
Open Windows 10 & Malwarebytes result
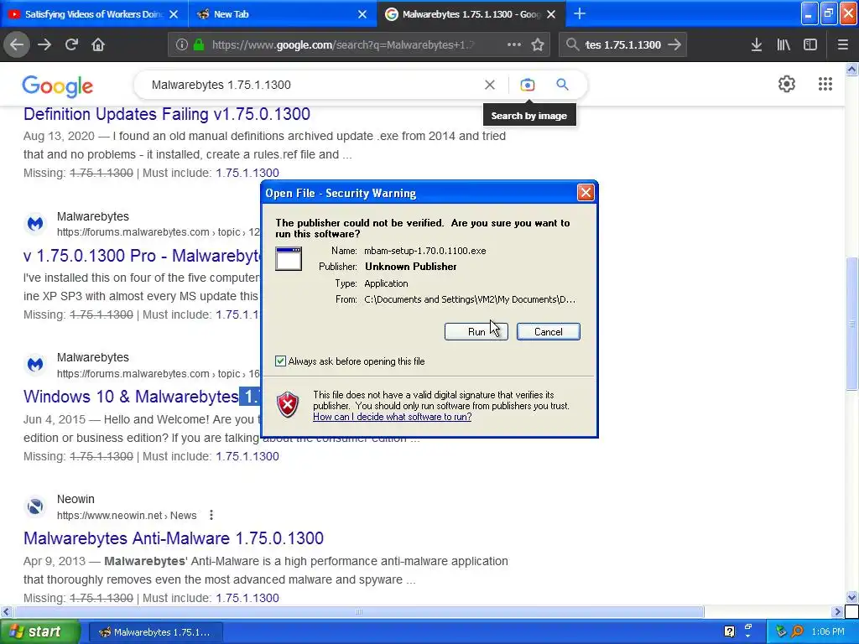click(142, 396)
